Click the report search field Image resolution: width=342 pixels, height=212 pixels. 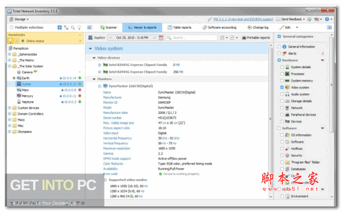point(192,38)
